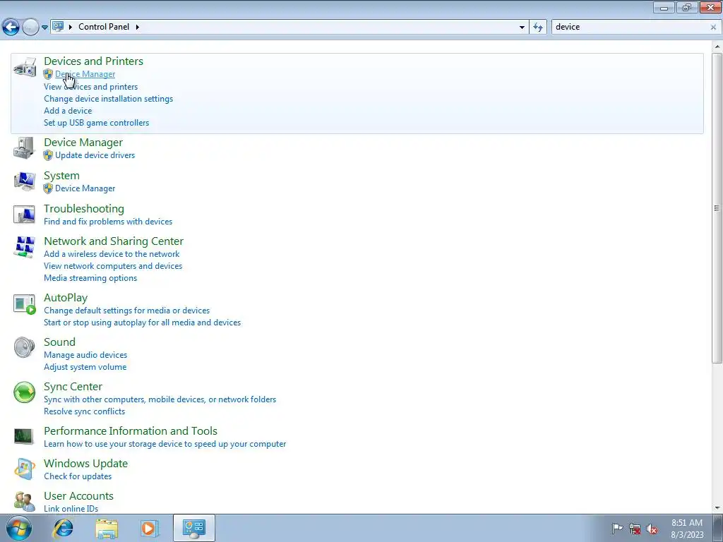Click the scrollbar down arrow

(x=717, y=508)
